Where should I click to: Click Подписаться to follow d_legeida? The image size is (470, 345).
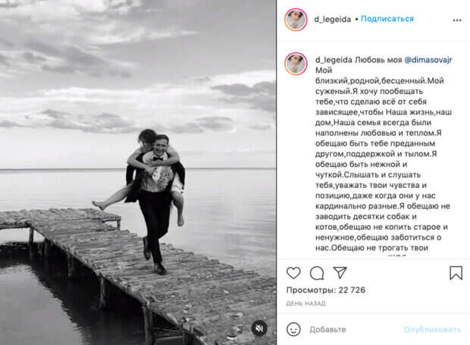pos(387,19)
